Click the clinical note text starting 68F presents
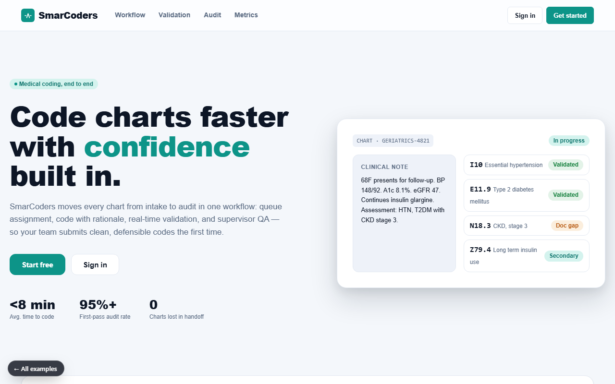The width and height of the screenshot is (615, 384). coord(404,200)
